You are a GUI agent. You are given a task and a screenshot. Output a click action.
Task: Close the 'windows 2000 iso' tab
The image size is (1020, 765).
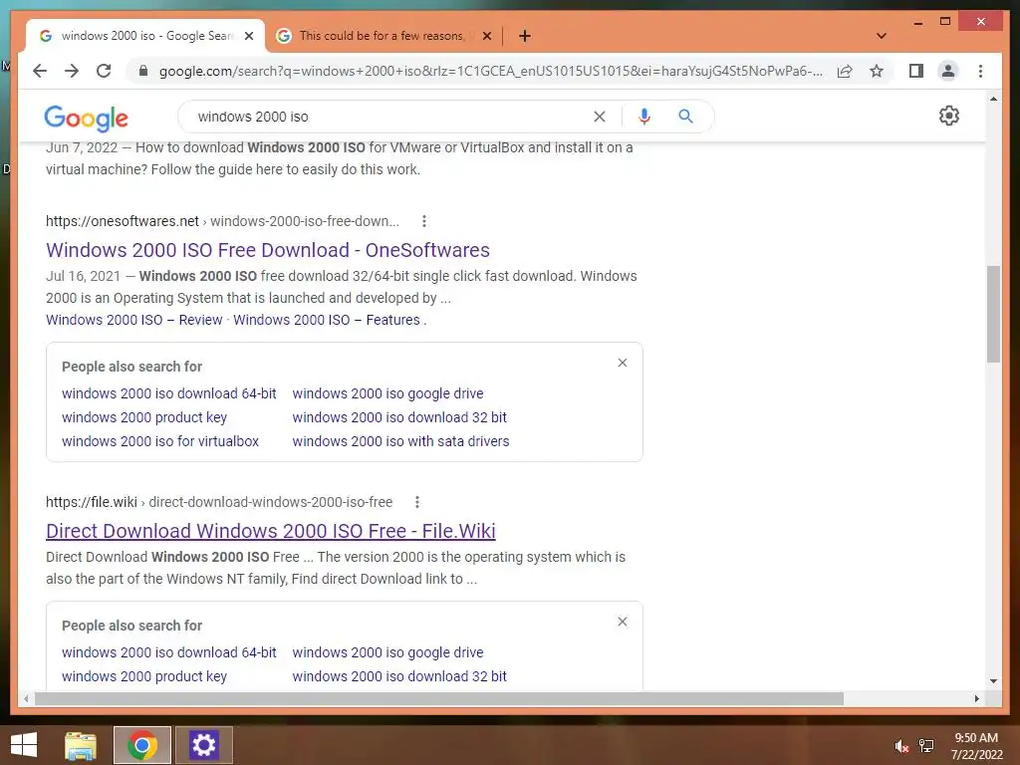(248, 36)
